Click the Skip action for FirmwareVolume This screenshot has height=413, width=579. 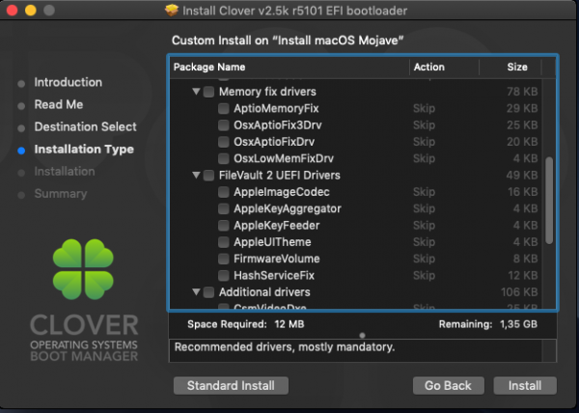424,259
